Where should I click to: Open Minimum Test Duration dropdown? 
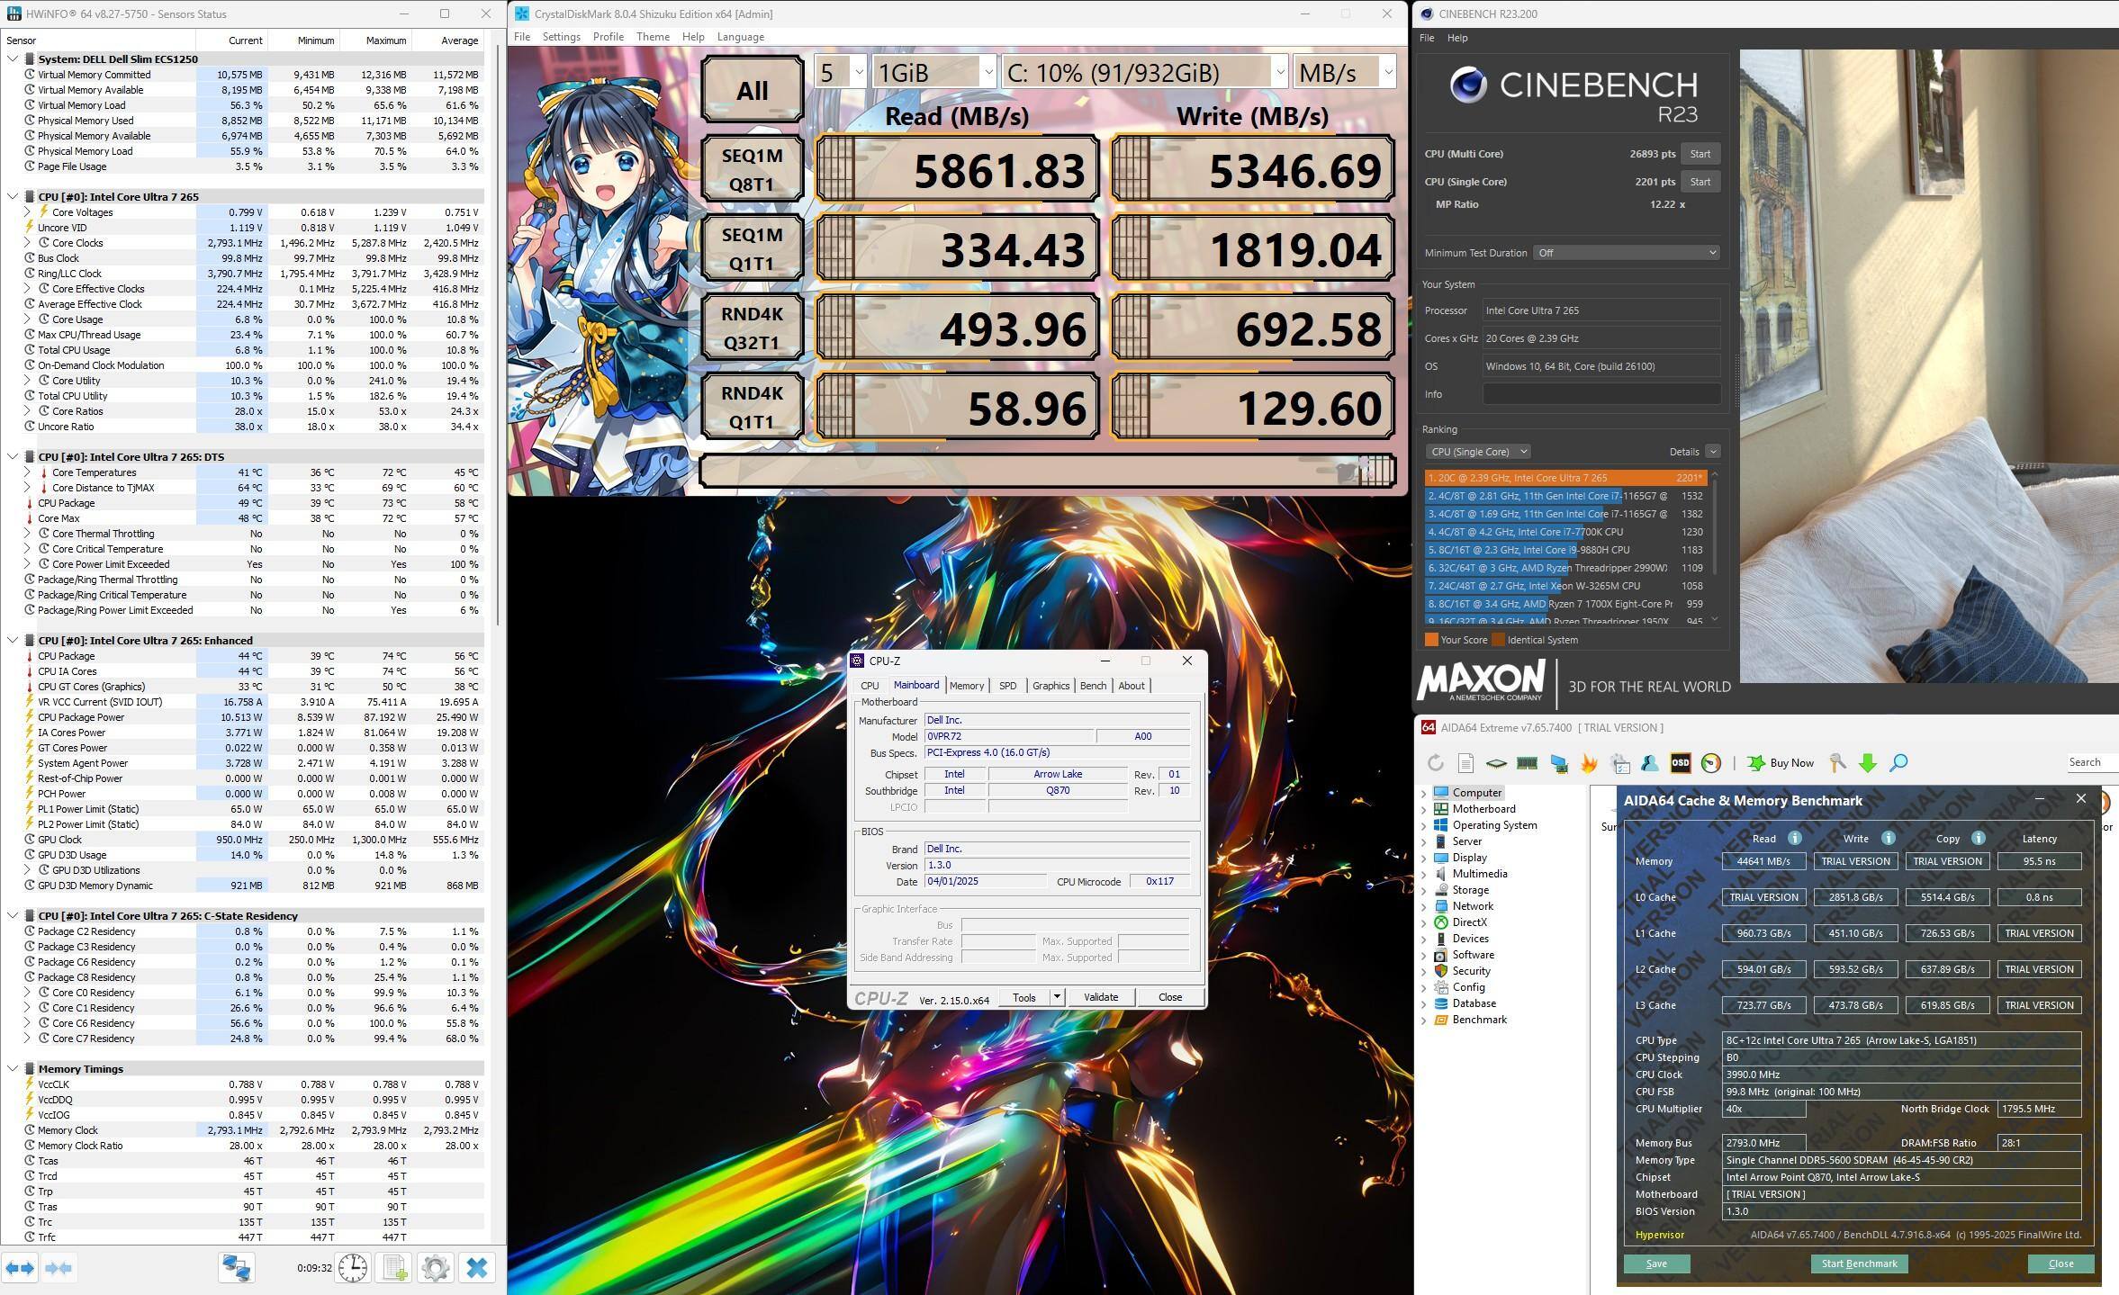click(1626, 253)
